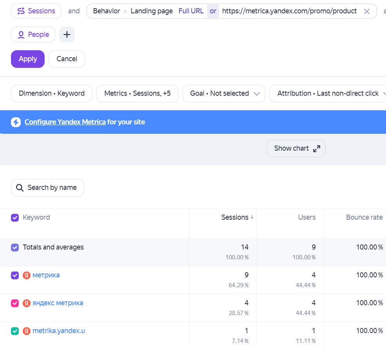Click the sort arrow on the Sessions column
Viewport: 386px width, 348px height.
point(252,217)
